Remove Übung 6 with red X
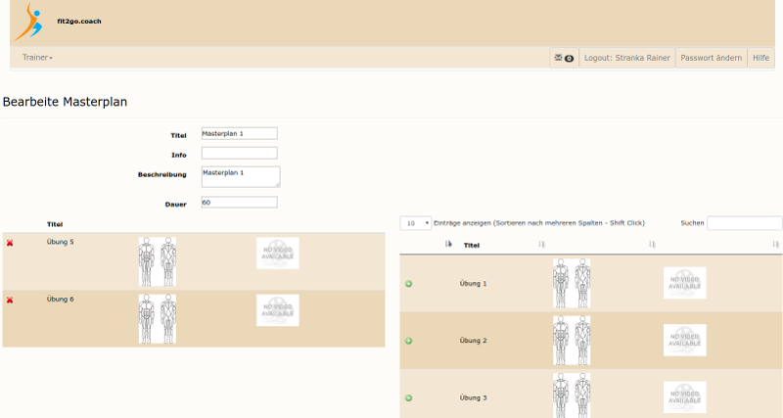Viewport: 783px width, 418px height. 10,301
